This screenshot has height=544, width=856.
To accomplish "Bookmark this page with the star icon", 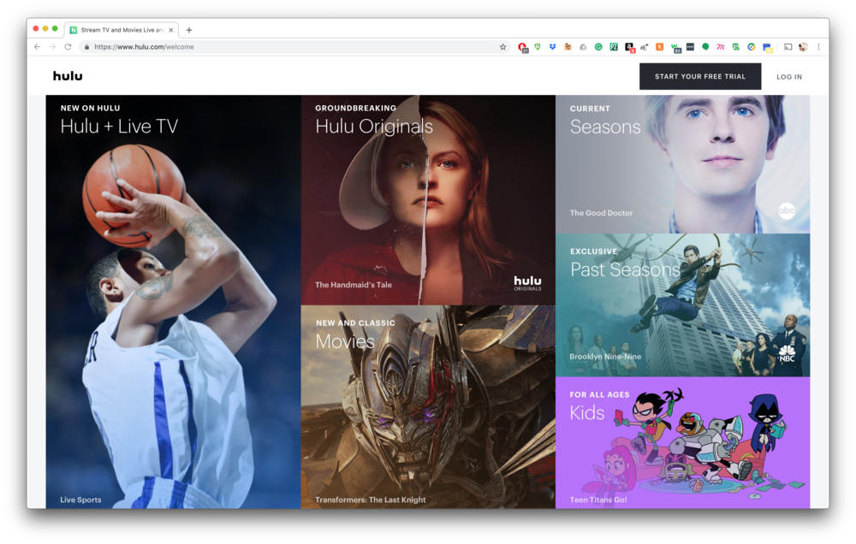I will (502, 47).
